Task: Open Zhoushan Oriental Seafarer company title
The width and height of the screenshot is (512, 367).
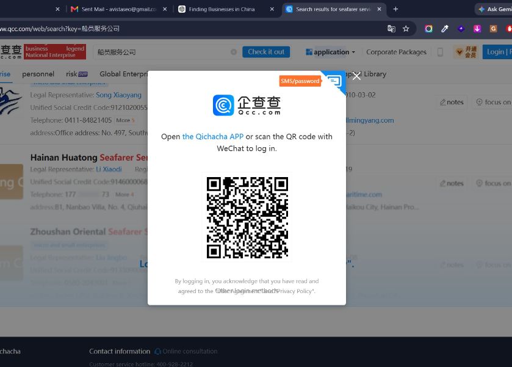Action: [89, 231]
